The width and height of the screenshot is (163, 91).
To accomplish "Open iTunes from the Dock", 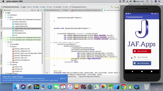I will (x=70, y=87).
